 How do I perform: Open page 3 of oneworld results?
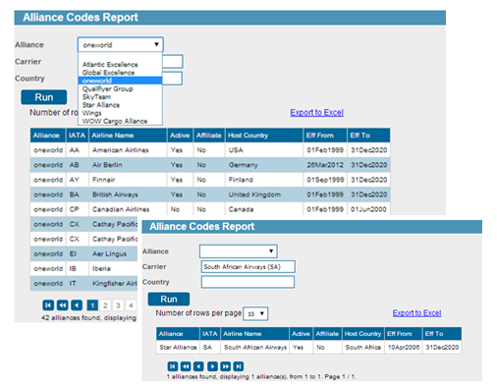[118, 306]
